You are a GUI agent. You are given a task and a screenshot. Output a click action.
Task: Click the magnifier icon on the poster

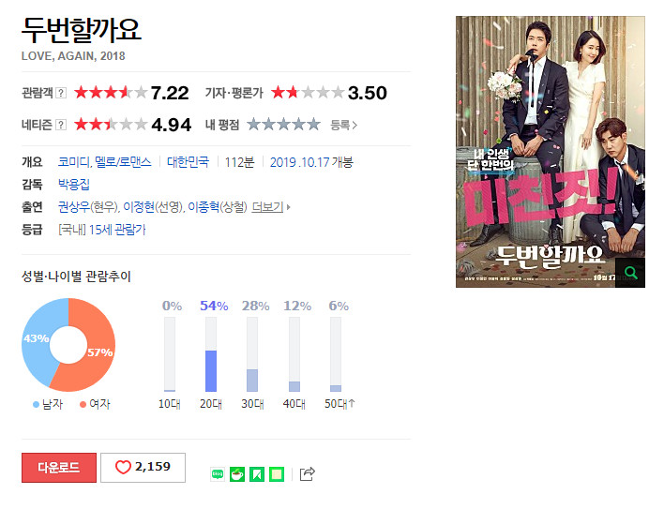coord(630,273)
